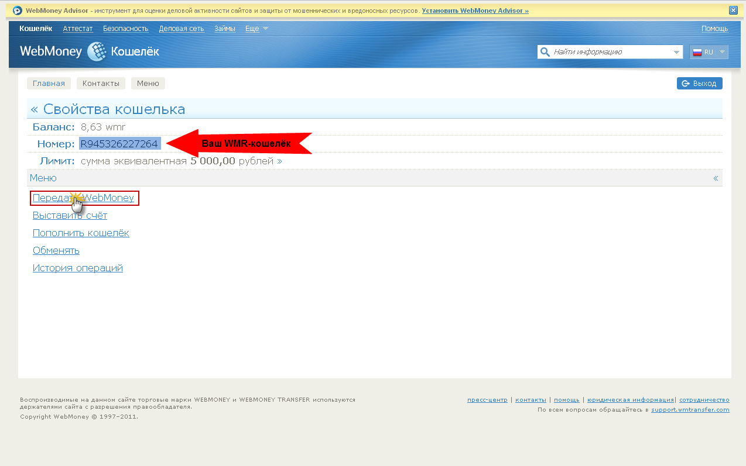The width and height of the screenshot is (746, 466).
Task: Click the Выставить счёт link
Action: [x=70, y=216]
